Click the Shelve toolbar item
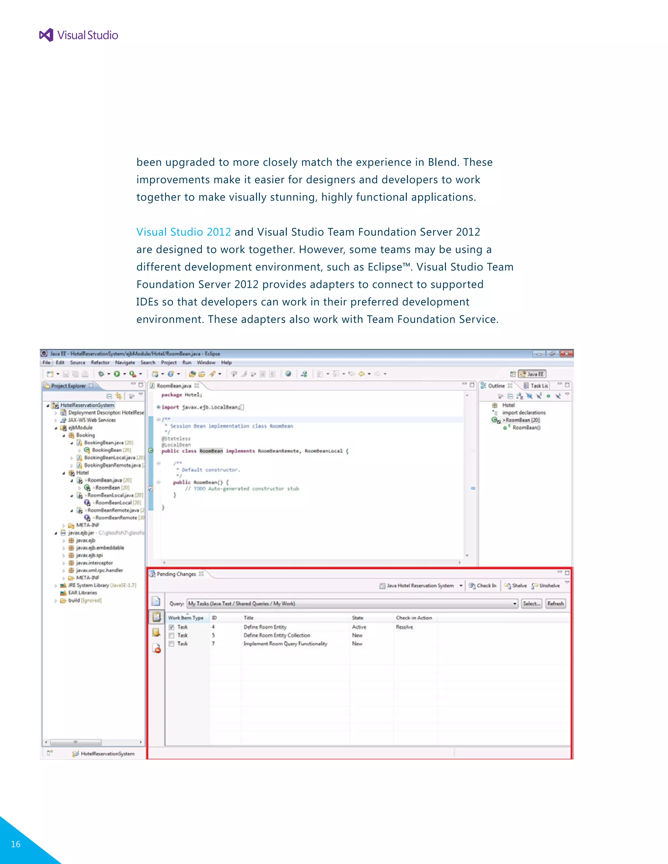Viewport: 668px width, 864px height. click(x=516, y=586)
